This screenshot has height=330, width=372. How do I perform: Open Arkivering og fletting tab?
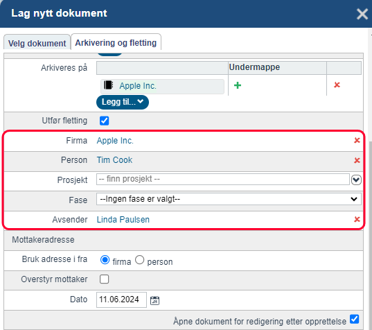(x=116, y=42)
